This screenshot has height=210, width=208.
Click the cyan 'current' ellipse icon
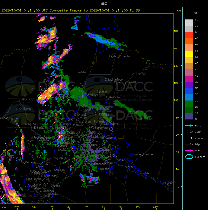tap(189, 157)
